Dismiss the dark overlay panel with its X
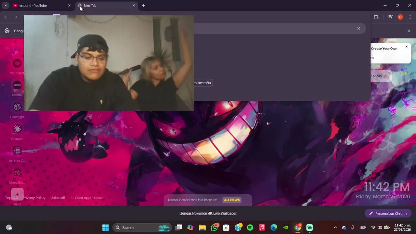416x234 pixels. coord(359,28)
